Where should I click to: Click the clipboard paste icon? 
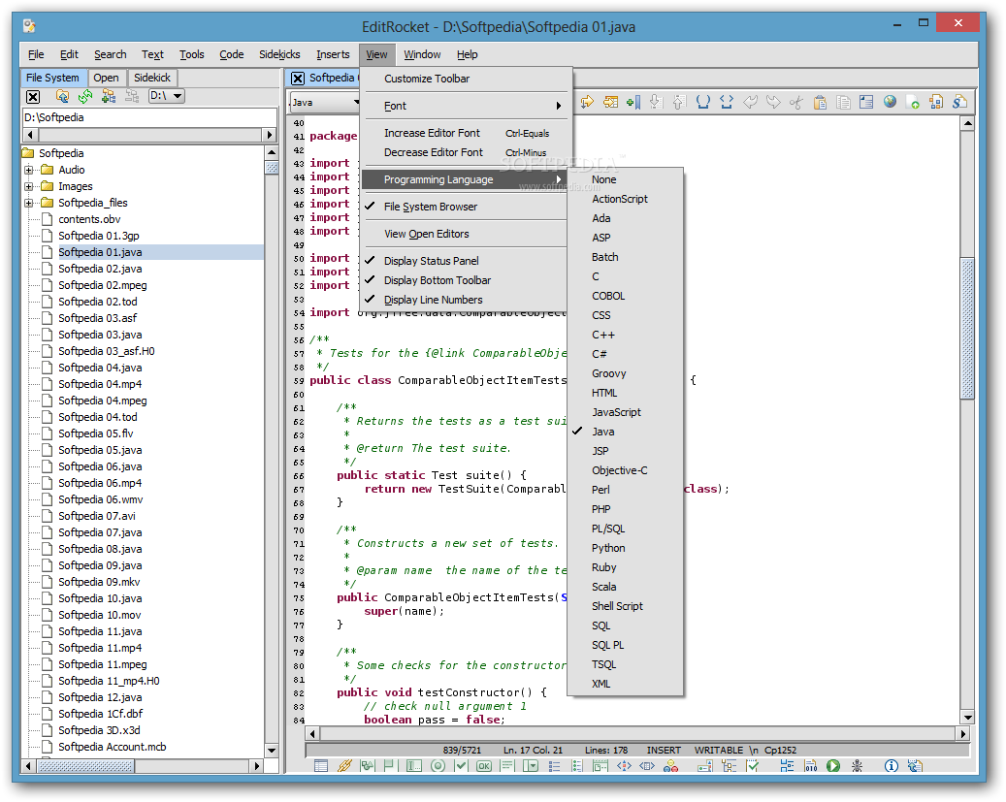(x=820, y=102)
